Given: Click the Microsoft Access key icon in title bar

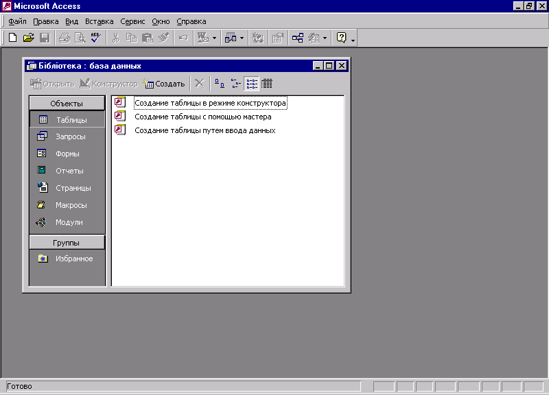Looking at the screenshot, I should point(7,6).
